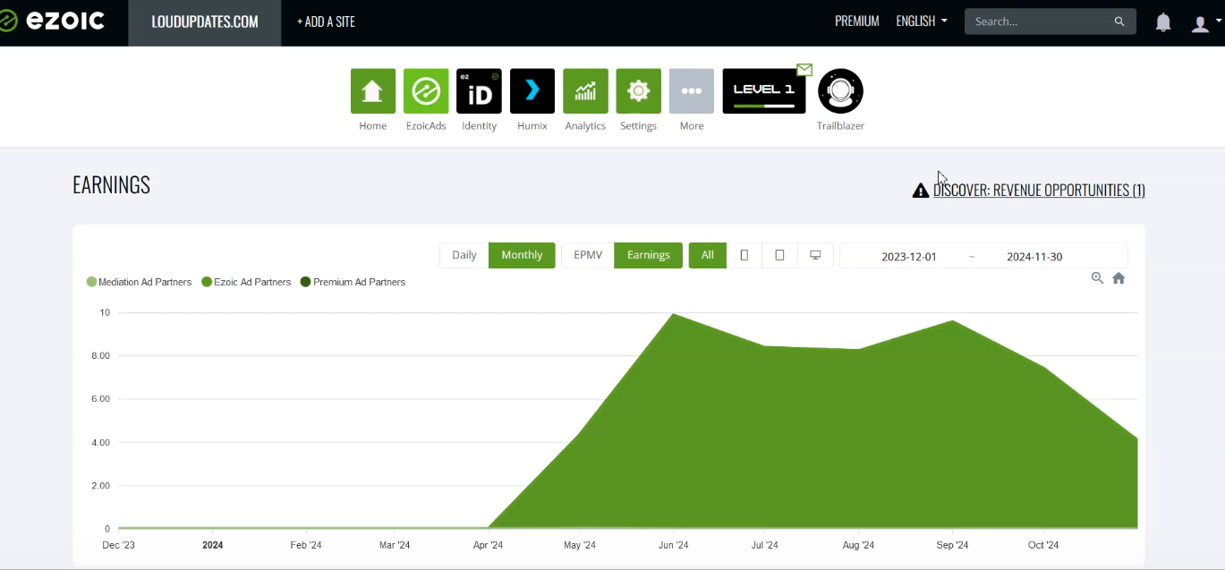Screen dimensions: 1225x570
Task: Click the Level 1 mail envelope icon
Action: tap(804, 69)
